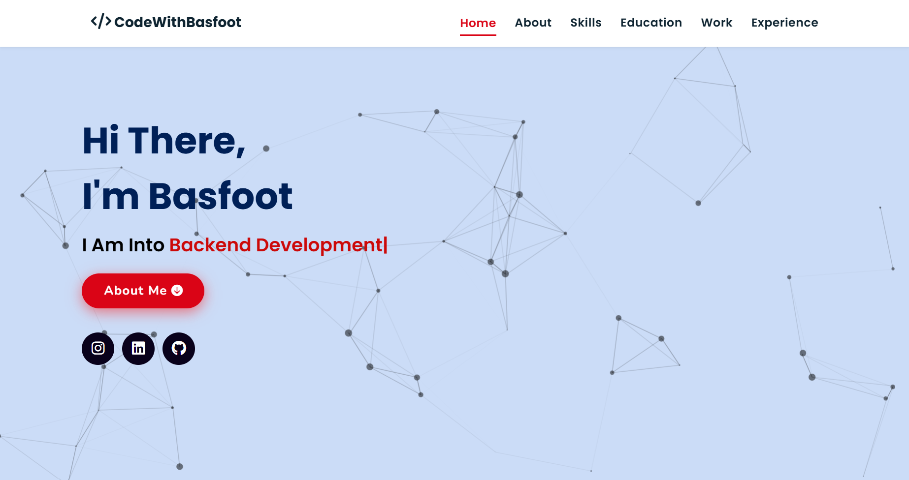The height and width of the screenshot is (480, 909).
Task: Open the Instagram profile icon
Action: point(98,348)
